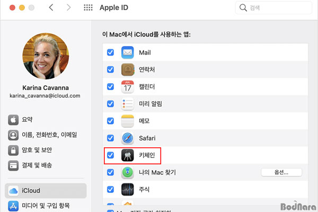Click the 나의 Mac 찾기 label
The width and height of the screenshot is (318, 212).
coord(157,172)
